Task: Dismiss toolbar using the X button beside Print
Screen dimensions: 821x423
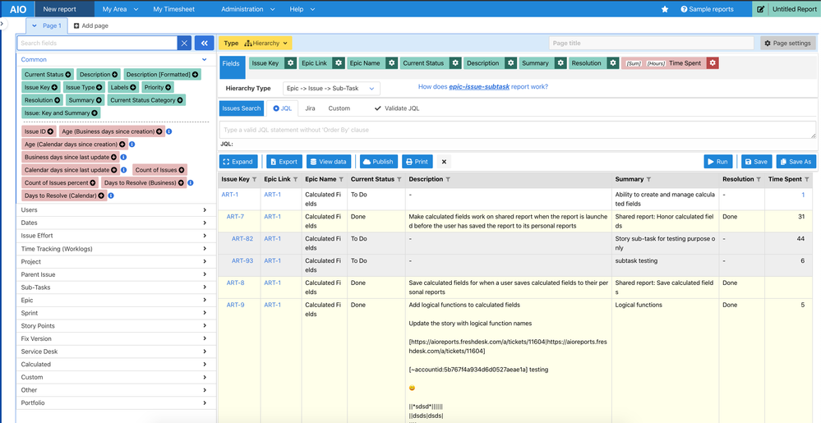Action: click(444, 162)
